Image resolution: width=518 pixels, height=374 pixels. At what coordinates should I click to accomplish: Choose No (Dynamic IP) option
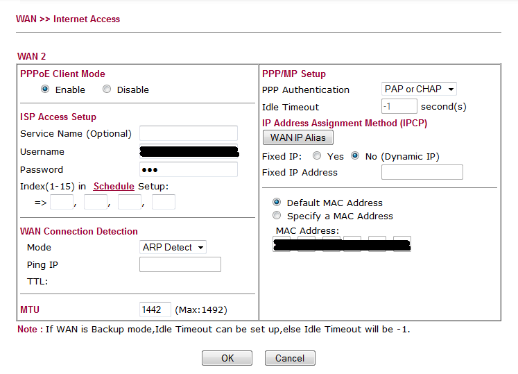click(355, 156)
